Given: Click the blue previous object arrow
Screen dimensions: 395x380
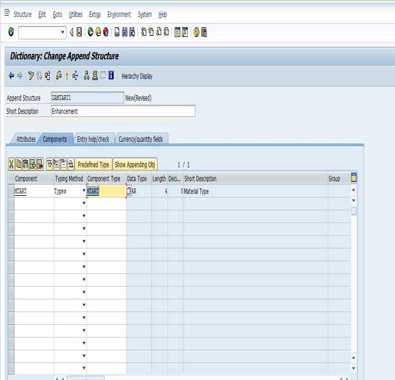Looking at the screenshot, I should click(x=12, y=75).
